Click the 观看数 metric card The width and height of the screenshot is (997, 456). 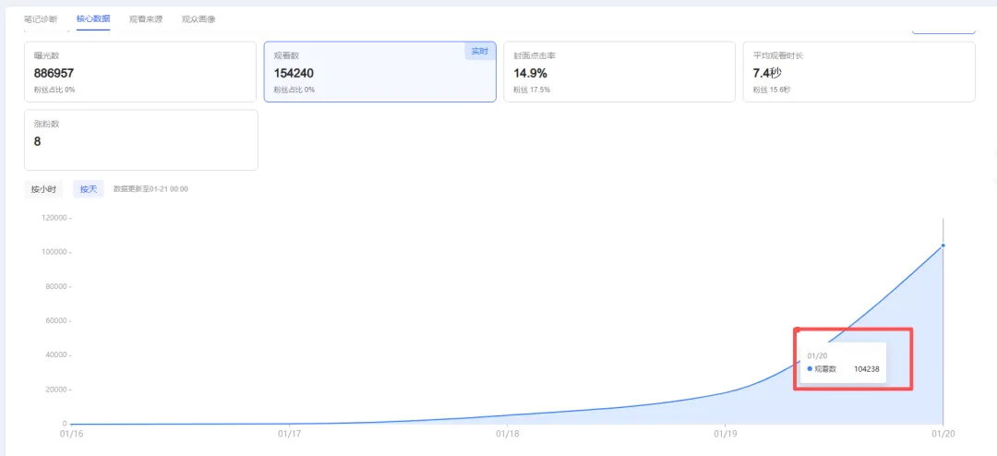pyautogui.click(x=379, y=71)
